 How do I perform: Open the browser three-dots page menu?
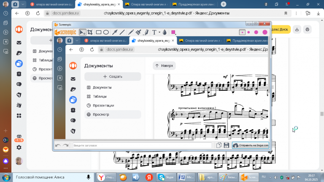tap(296, 13)
